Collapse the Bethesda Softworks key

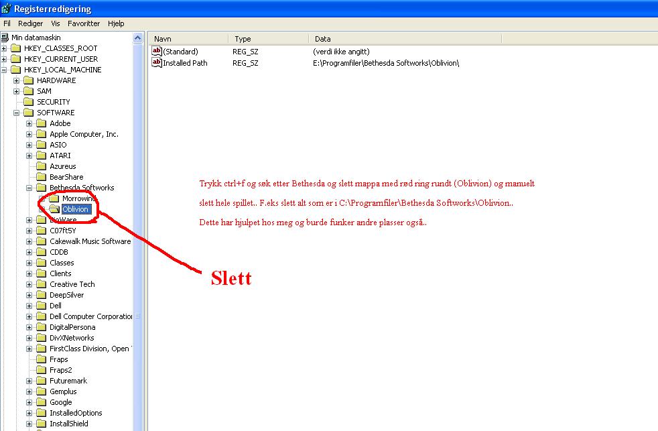click(29, 188)
